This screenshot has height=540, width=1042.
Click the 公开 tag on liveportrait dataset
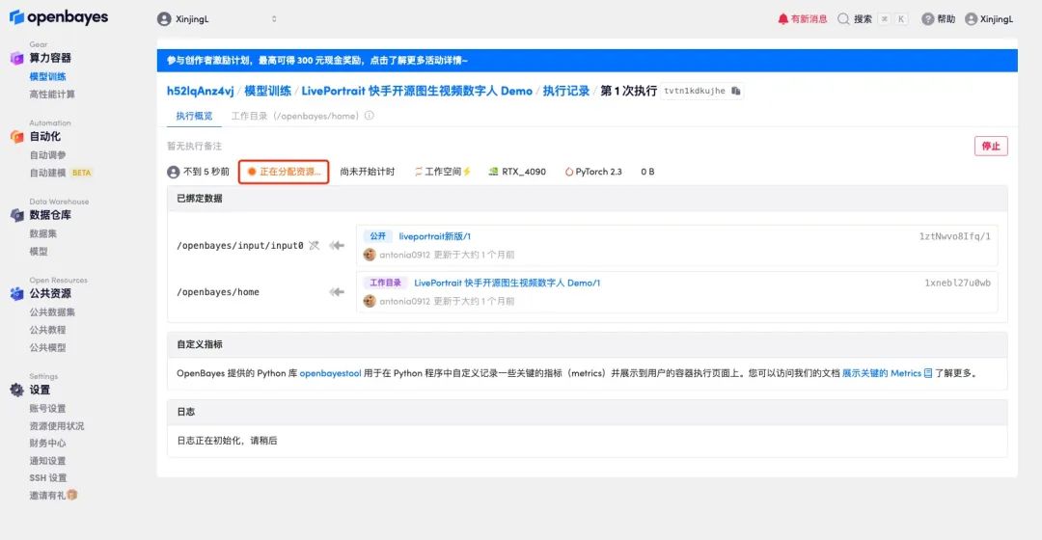click(x=377, y=236)
